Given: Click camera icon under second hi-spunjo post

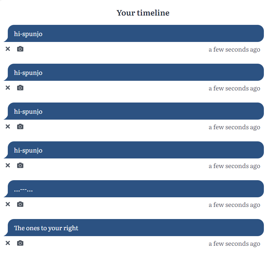Looking at the screenshot, I should tap(20, 88).
